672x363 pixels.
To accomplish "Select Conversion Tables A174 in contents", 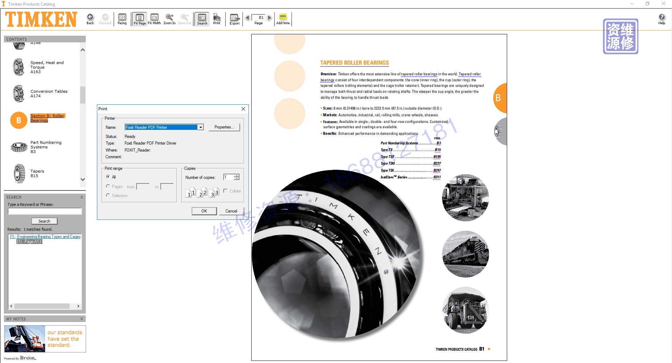I will point(49,93).
